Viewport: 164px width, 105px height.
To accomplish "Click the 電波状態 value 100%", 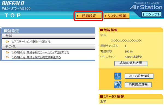I will [x=129, y=51].
